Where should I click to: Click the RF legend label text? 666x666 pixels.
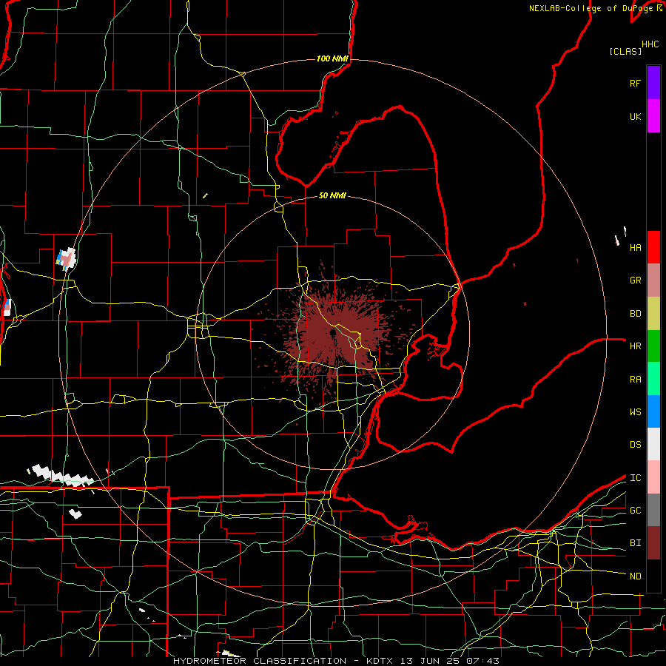coord(635,83)
